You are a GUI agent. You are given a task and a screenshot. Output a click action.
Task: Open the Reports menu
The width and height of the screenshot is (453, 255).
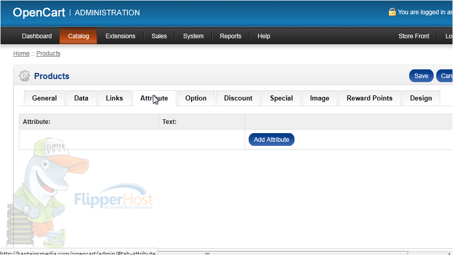point(230,36)
